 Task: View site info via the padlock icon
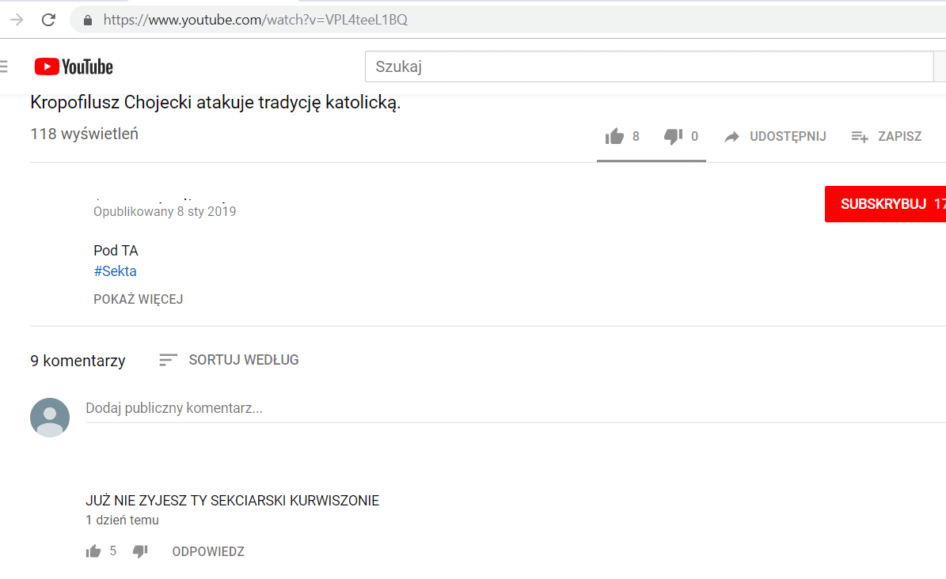pyautogui.click(x=88, y=20)
